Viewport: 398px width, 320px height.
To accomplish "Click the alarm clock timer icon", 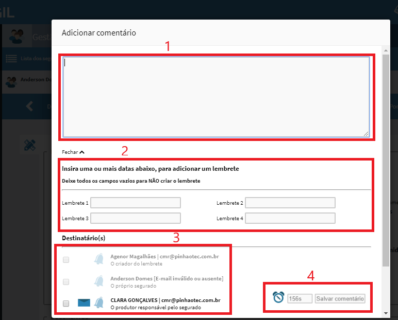I will (278, 297).
